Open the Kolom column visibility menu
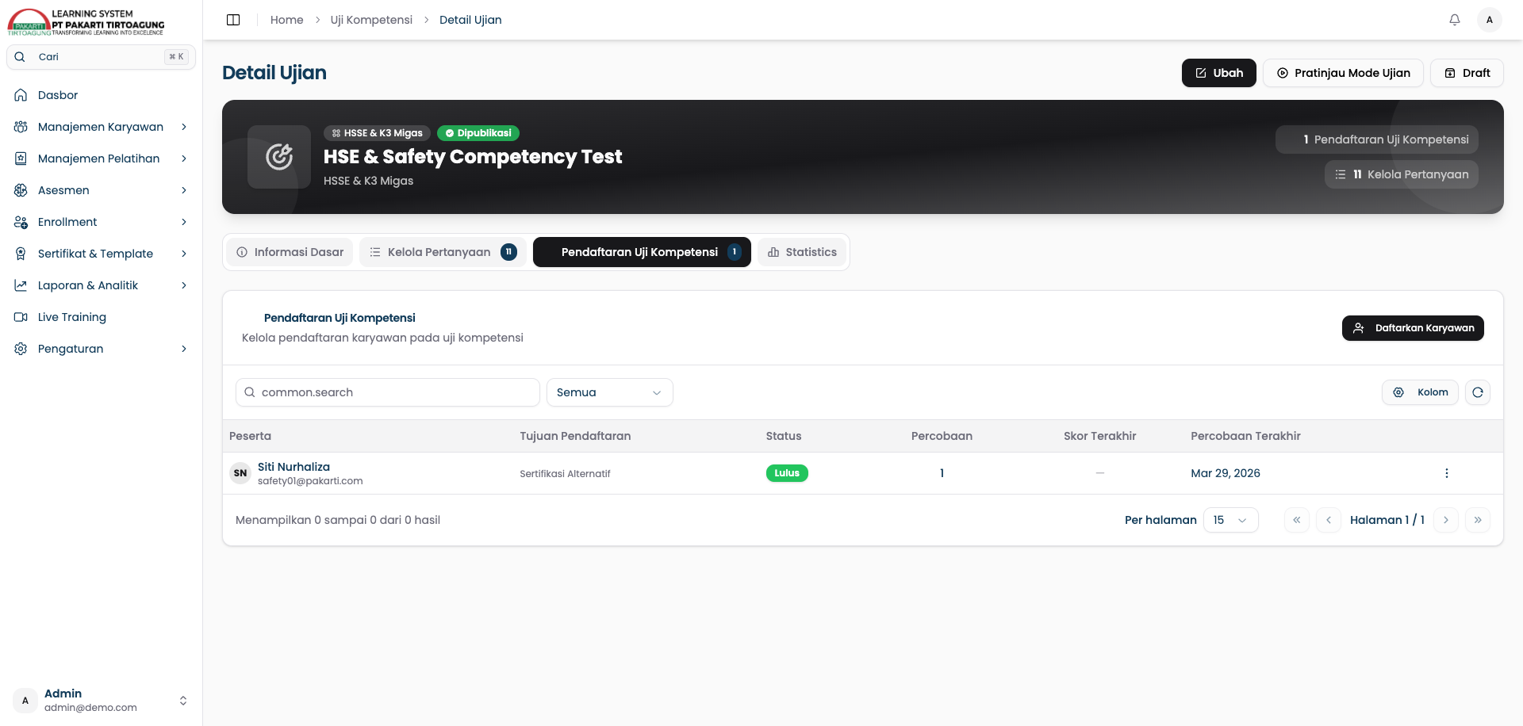The width and height of the screenshot is (1523, 726). (x=1420, y=392)
